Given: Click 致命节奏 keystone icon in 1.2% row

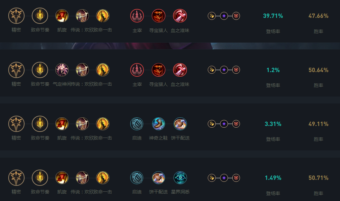Looking at the screenshot, I should (40, 70).
